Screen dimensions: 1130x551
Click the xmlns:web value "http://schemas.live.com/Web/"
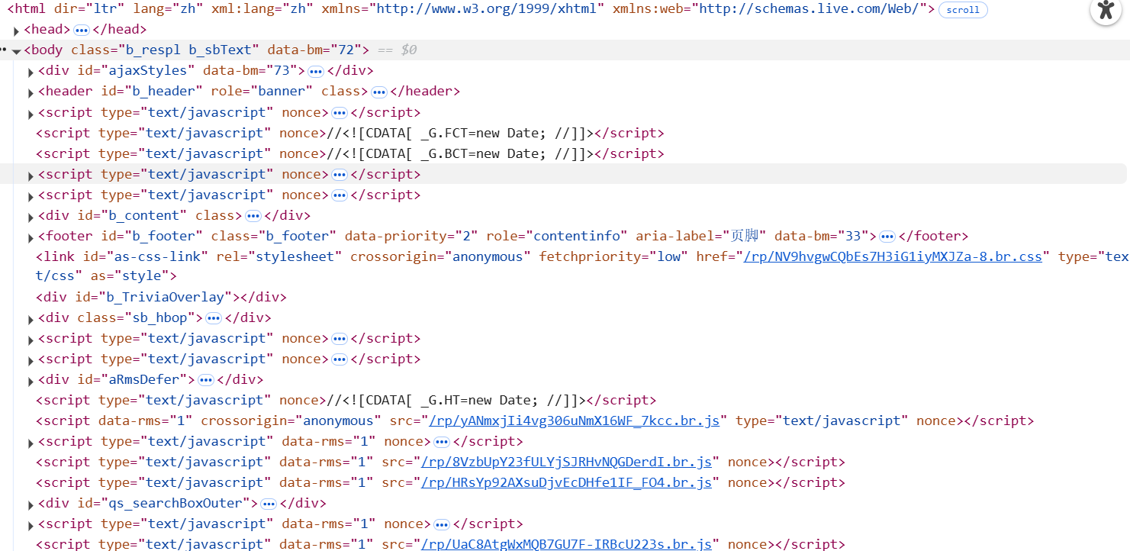[810, 9]
